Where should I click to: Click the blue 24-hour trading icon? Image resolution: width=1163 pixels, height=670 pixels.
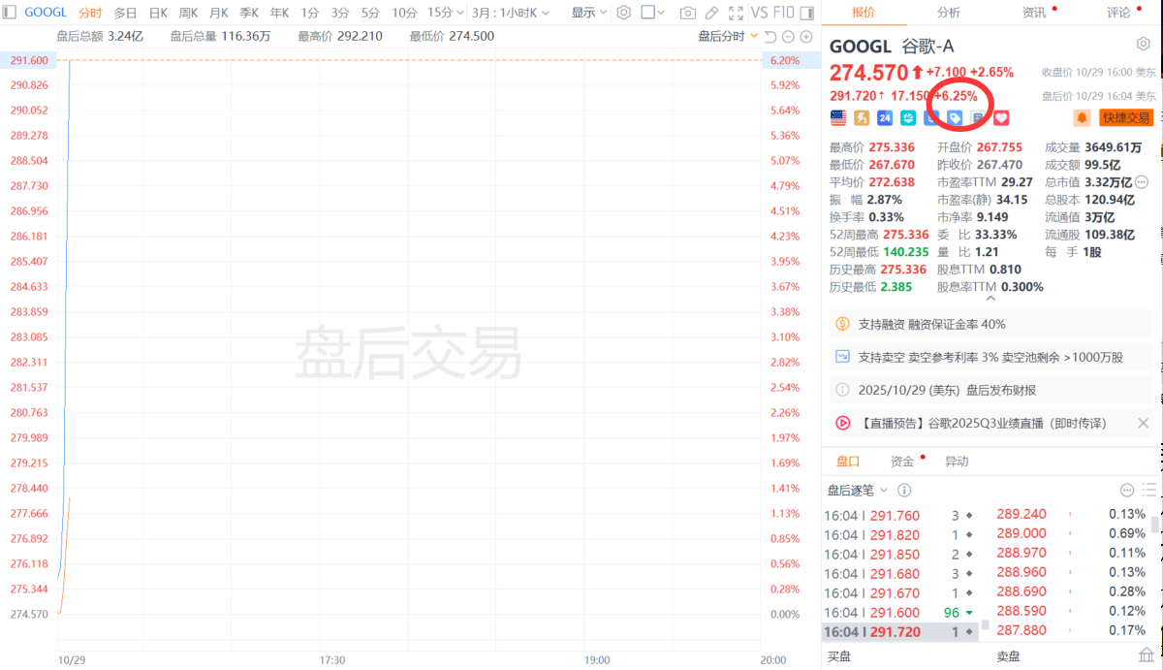point(885,117)
